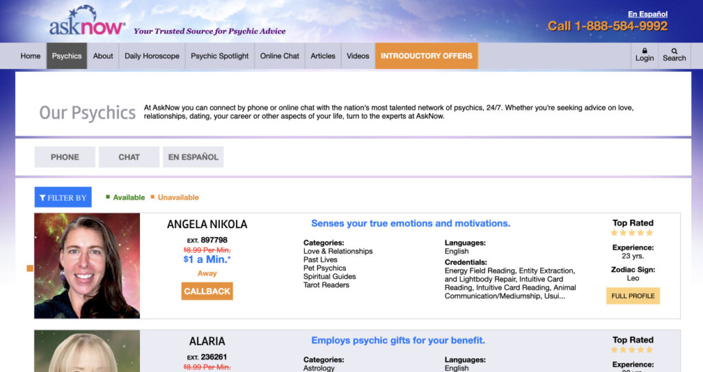Viewport: 703px width, 372px height.
Task: Click the 'Pet Psychics' category
Action: pos(325,268)
